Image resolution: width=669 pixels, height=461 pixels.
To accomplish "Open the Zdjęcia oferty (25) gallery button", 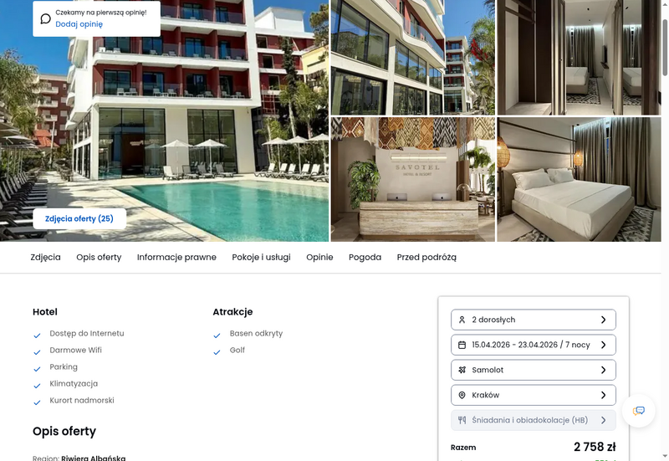I will point(79,218).
